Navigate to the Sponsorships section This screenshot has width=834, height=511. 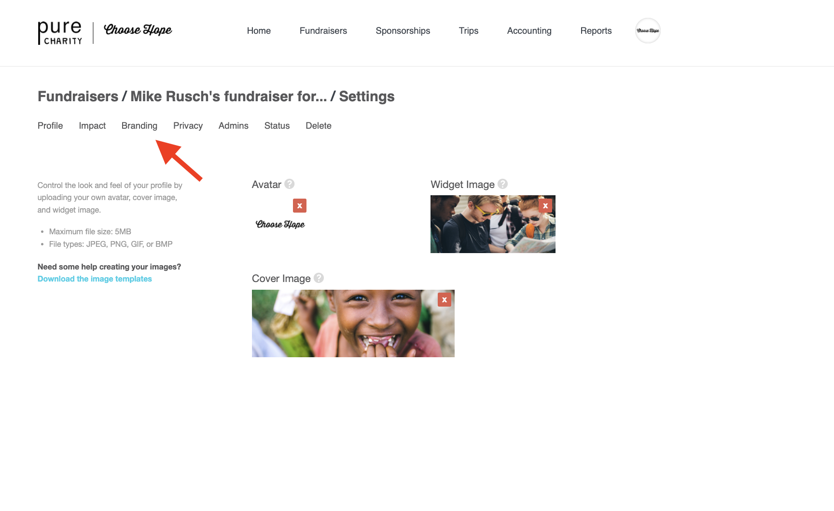click(403, 30)
